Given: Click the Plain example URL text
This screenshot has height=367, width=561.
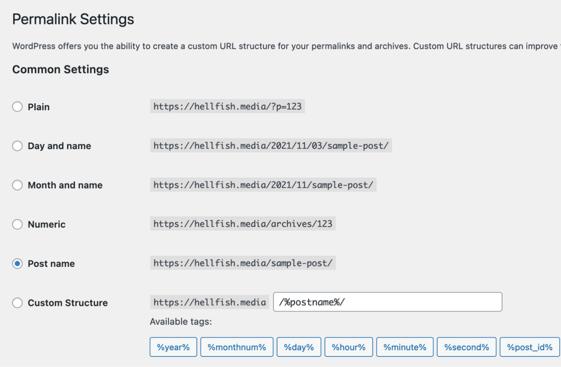Looking at the screenshot, I should click(x=227, y=106).
